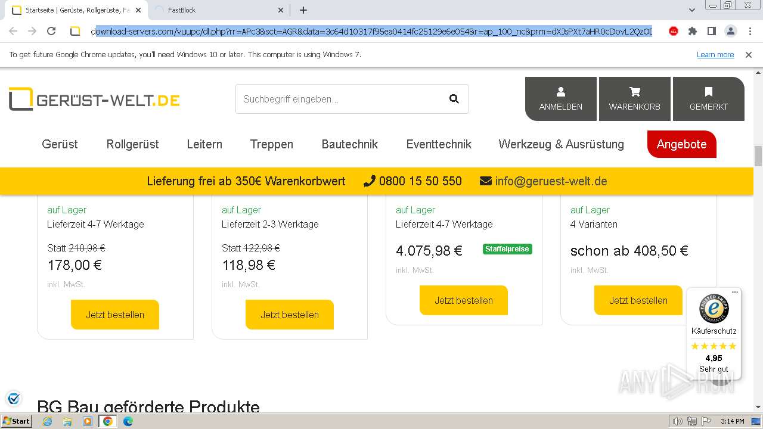Open the red ad blocker extension icon

[x=674, y=31]
